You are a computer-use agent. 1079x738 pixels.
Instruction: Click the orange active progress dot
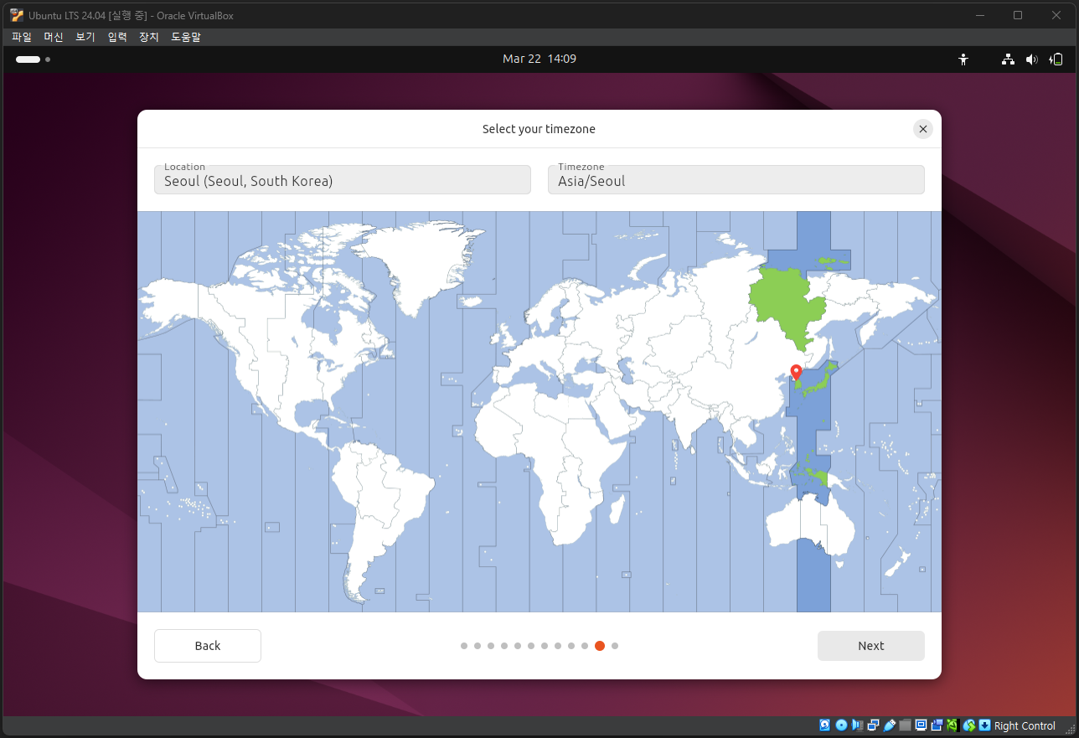coord(600,646)
